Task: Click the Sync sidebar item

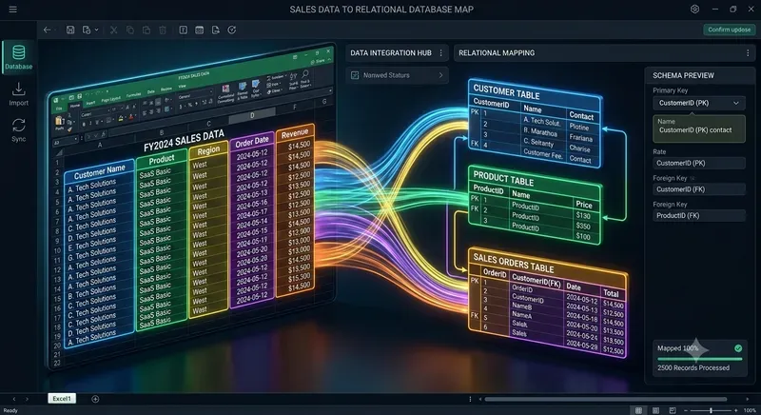Action: pyautogui.click(x=18, y=130)
